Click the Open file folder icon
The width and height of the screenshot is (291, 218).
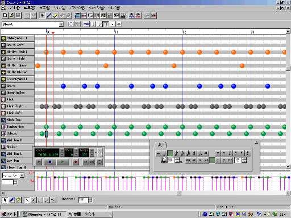[11, 15]
